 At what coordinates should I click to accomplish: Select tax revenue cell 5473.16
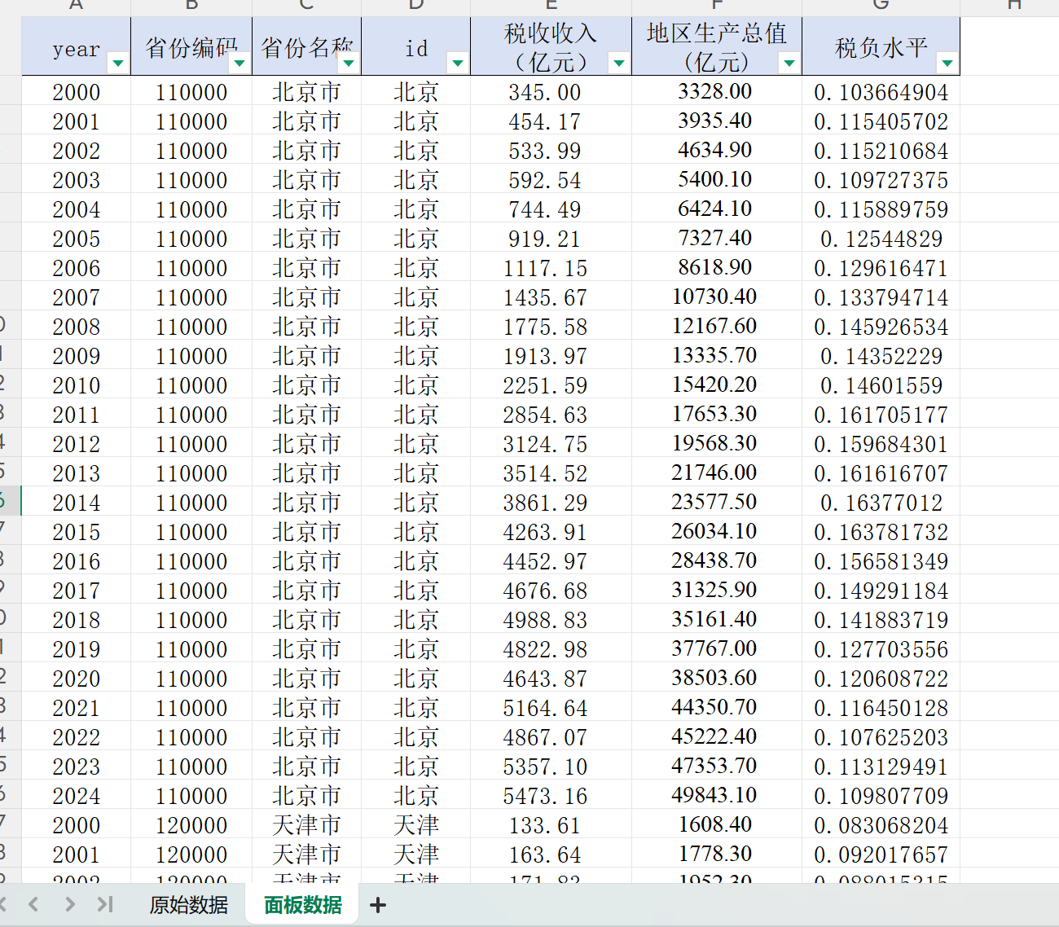click(x=545, y=796)
